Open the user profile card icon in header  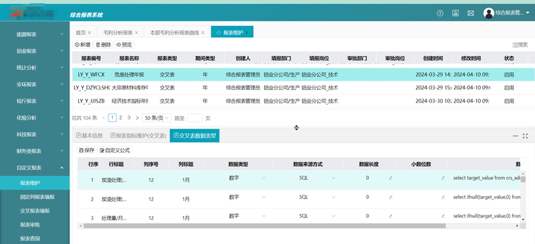click(455, 13)
